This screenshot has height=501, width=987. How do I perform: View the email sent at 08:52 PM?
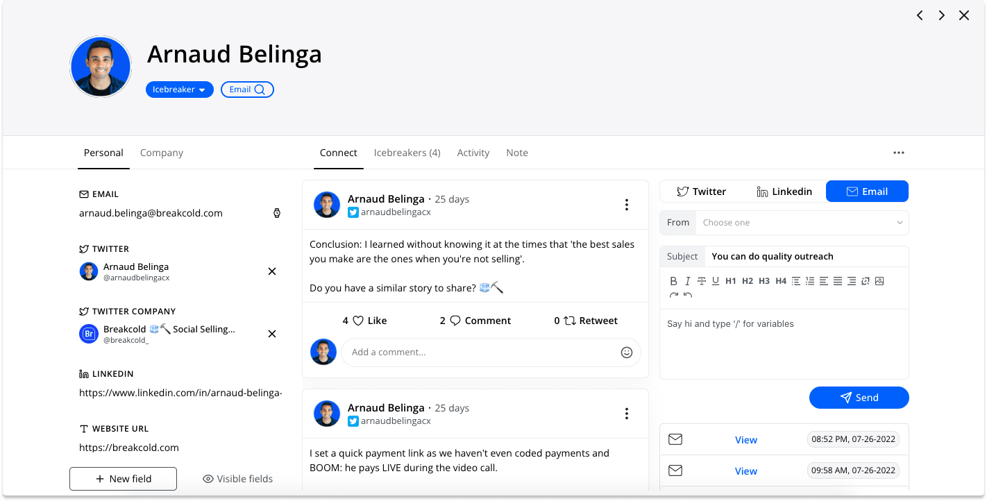[x=745, y=440]
